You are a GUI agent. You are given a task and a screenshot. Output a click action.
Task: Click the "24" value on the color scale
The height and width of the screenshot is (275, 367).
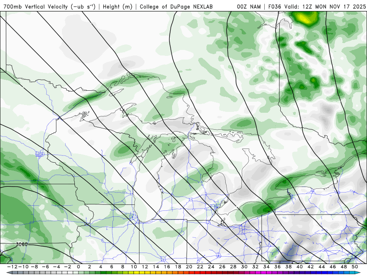click(x=211, y=267)
